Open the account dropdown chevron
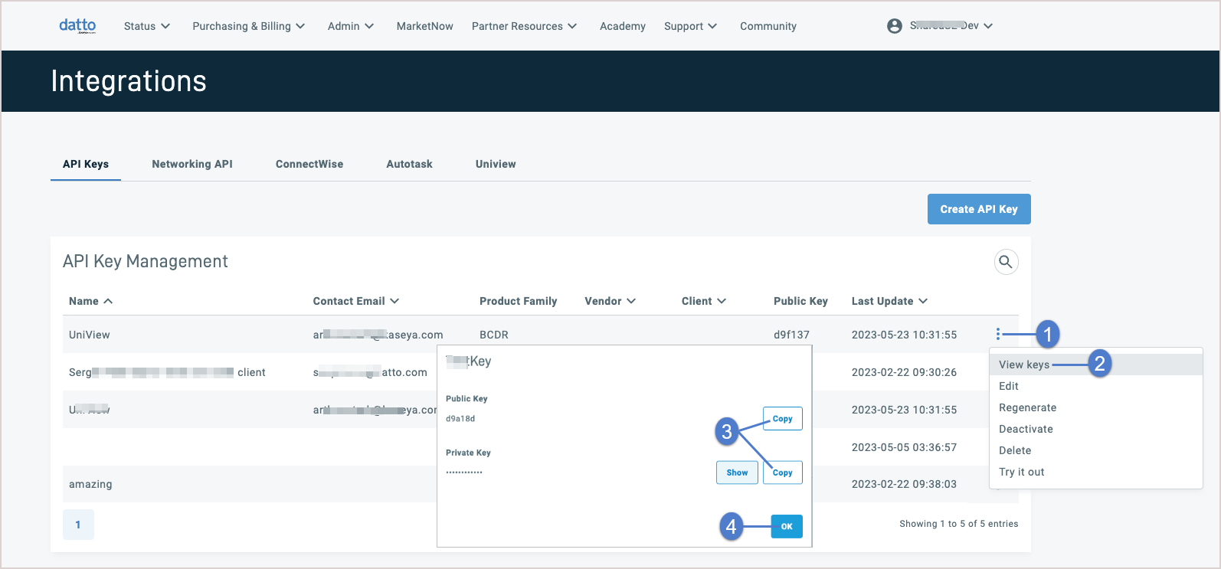1221x569 pixels. tap(988, 26)
